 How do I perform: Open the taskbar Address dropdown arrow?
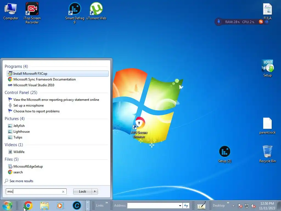[x=180, y=206]
